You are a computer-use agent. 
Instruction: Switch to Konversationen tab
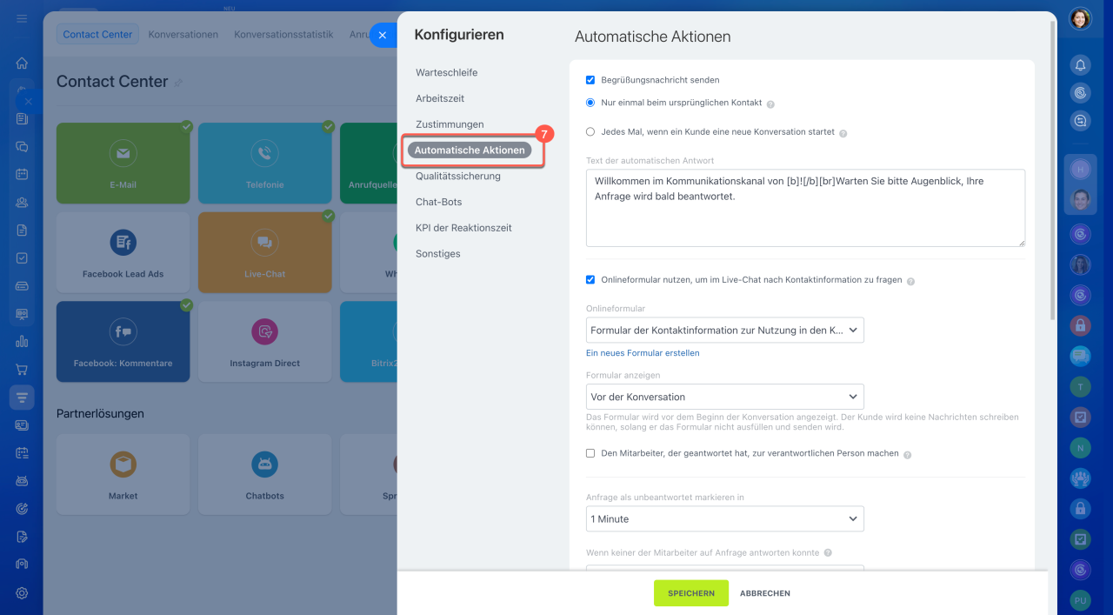pos(183,35)
